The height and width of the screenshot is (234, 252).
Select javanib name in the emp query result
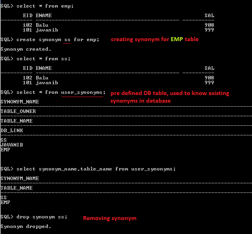[x=47, y=30]
